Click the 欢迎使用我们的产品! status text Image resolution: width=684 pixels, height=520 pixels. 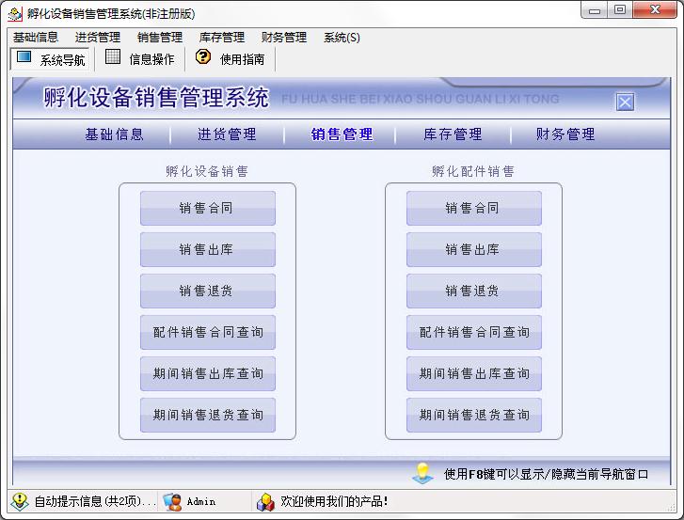[x=334, y=502]
